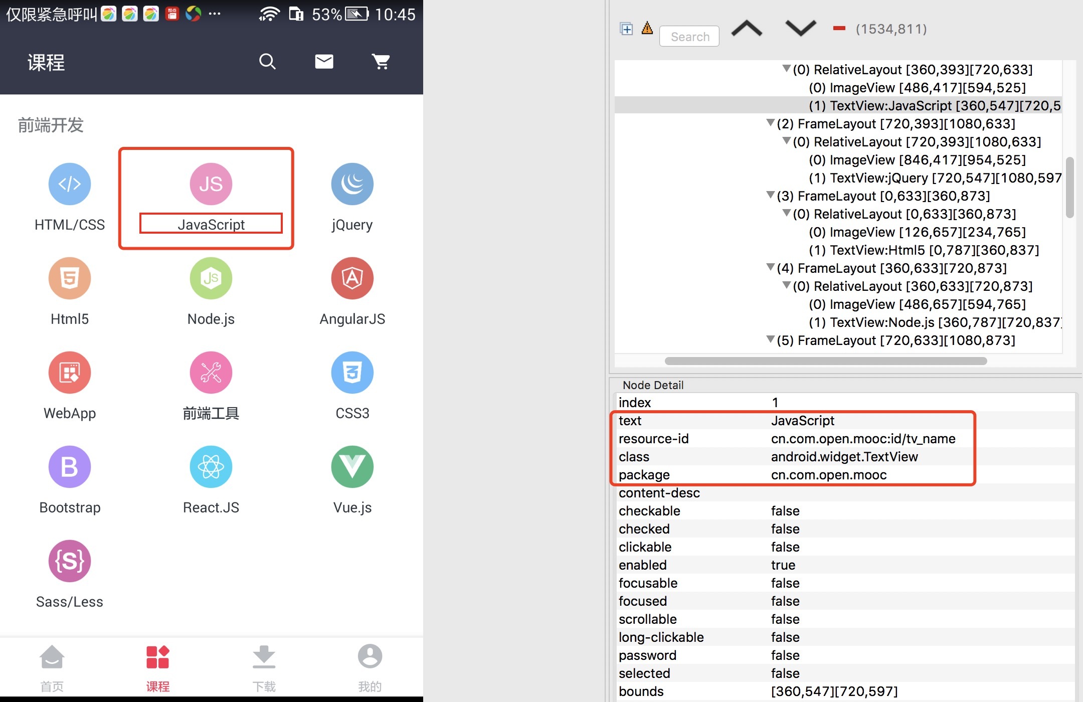1083x702 pixels.
Task: Open search in the course app header
Action: coord(267,62)
